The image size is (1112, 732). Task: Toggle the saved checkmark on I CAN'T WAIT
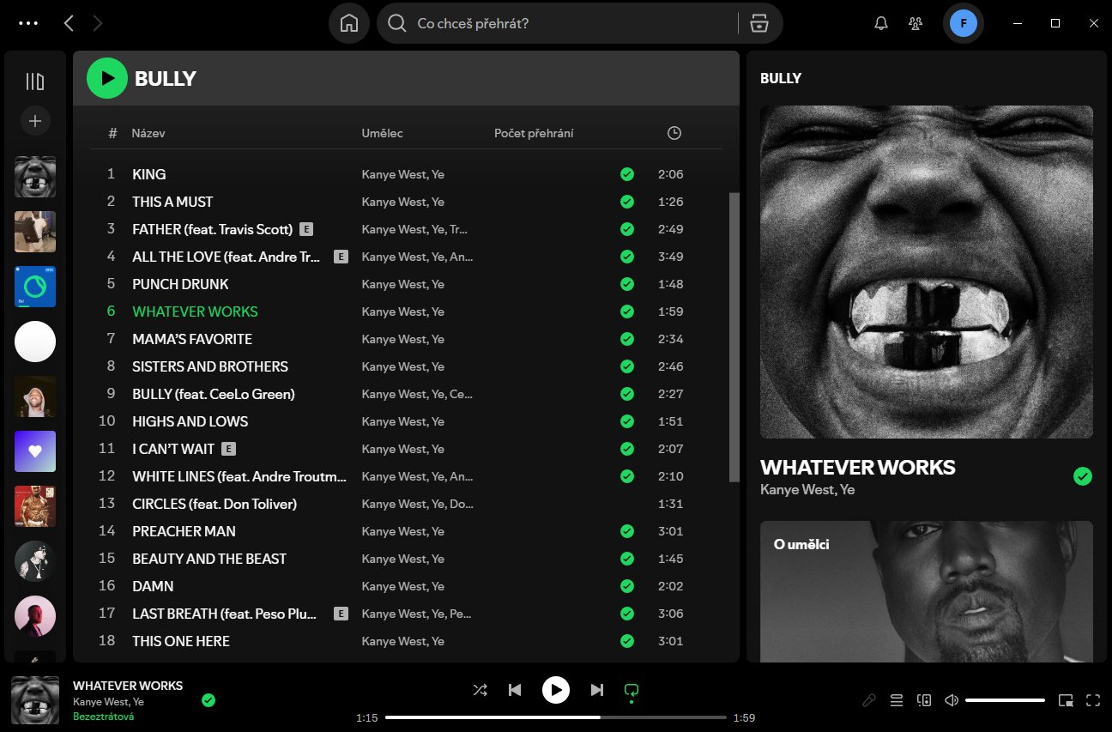click(627, 449)
